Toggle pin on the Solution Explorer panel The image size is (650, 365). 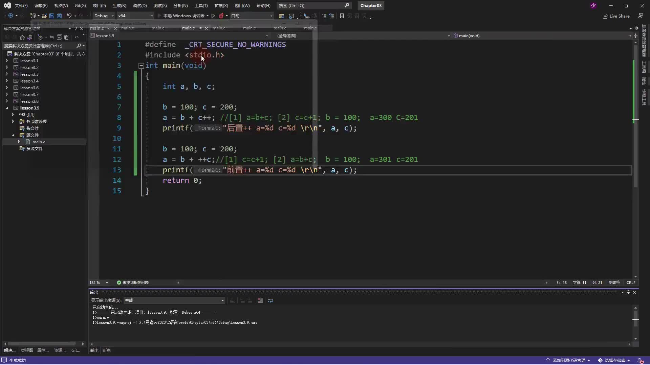coord(75,28)
